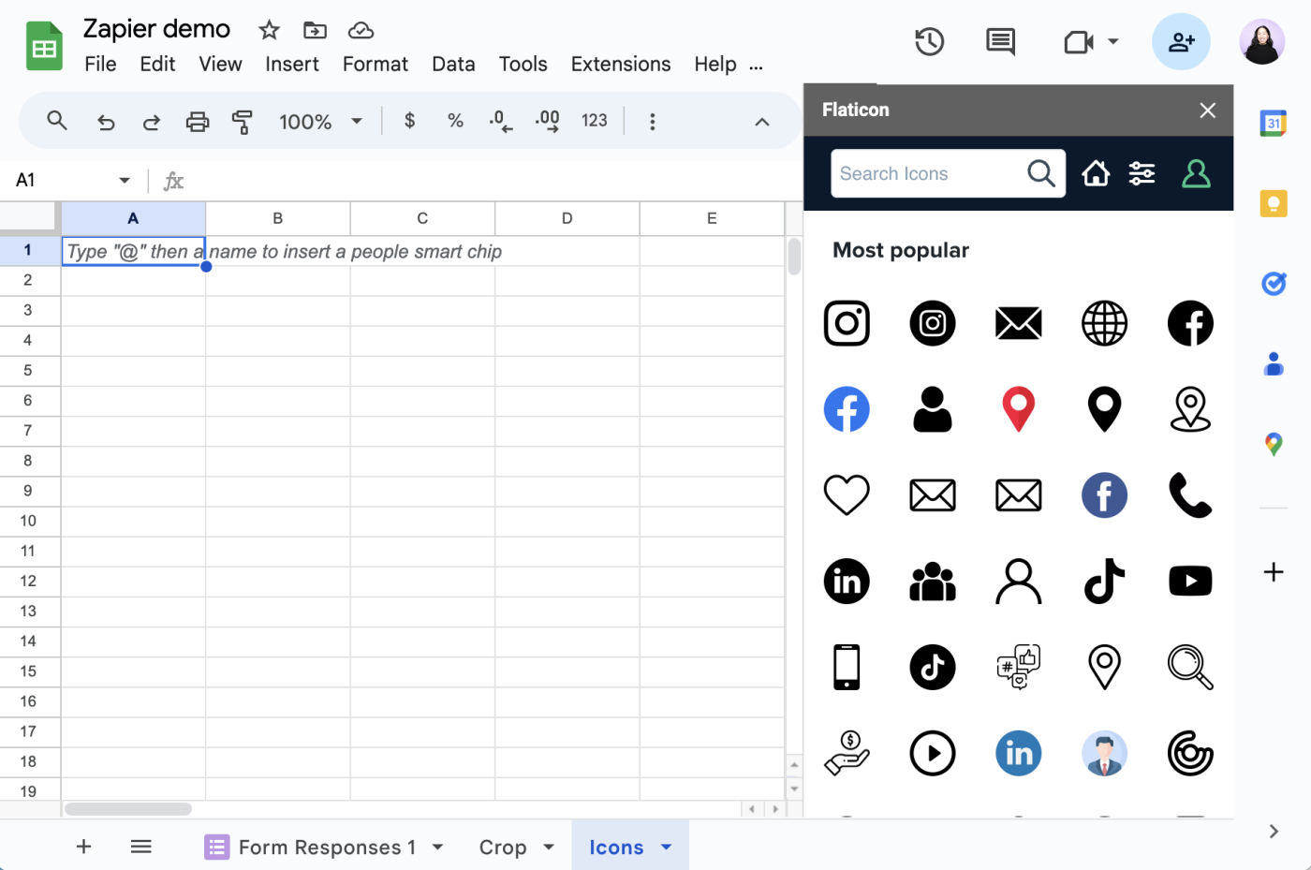Hide side panel with right chevron
1311x870 pixels.
coord(1274,831)
